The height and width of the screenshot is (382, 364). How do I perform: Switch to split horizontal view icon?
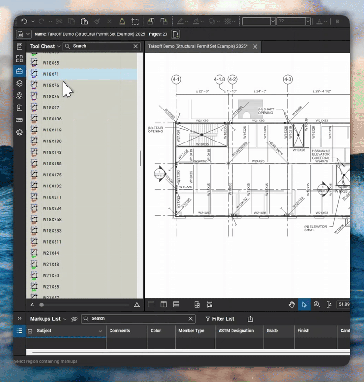tap(176, 305)
